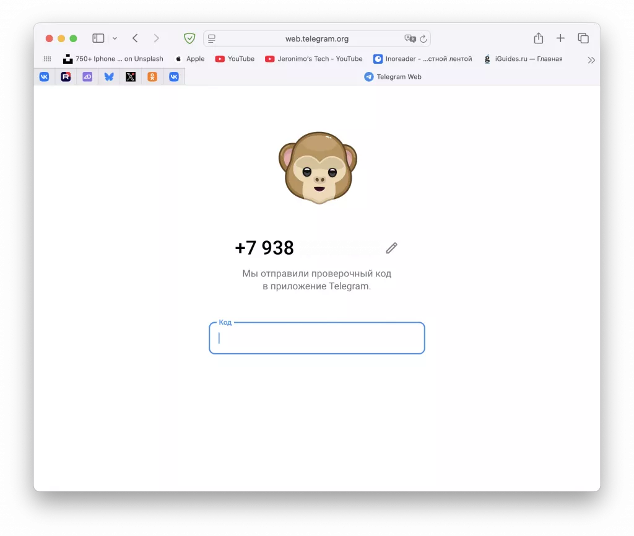Viewport: 634px width, 536px height.
Task: Click the pencil icon to edit phone number
Action: [x=391, y=248]
